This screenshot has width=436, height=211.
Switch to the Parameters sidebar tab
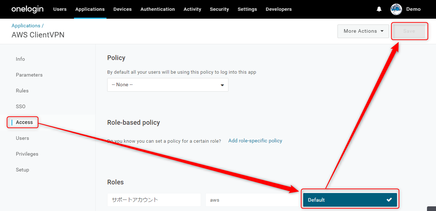pos(29,75)
